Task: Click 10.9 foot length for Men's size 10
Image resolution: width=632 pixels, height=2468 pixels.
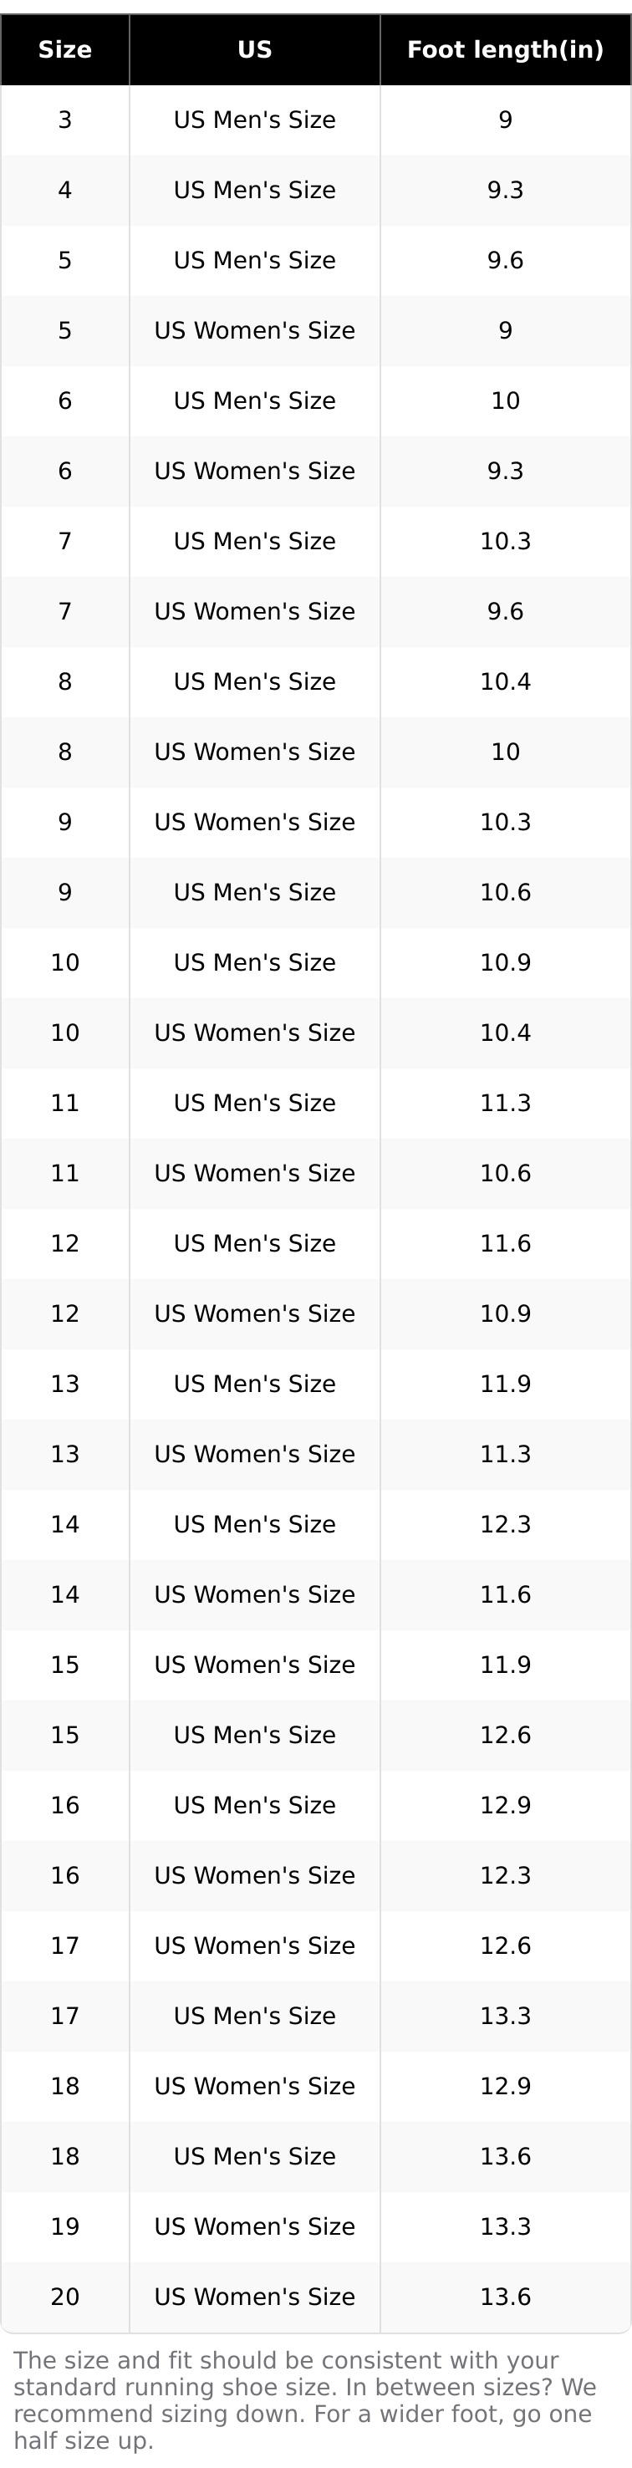Action: tap(505, 962)
